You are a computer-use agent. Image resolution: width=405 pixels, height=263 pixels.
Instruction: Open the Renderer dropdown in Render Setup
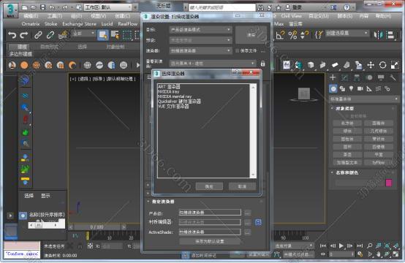coord(200,50)
